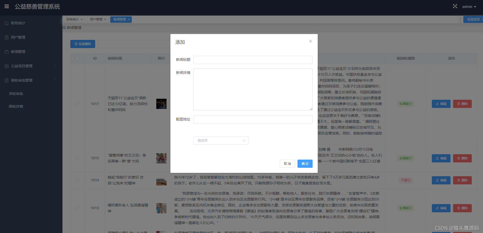Check the checkbox for row 1017

coord(77,104)
